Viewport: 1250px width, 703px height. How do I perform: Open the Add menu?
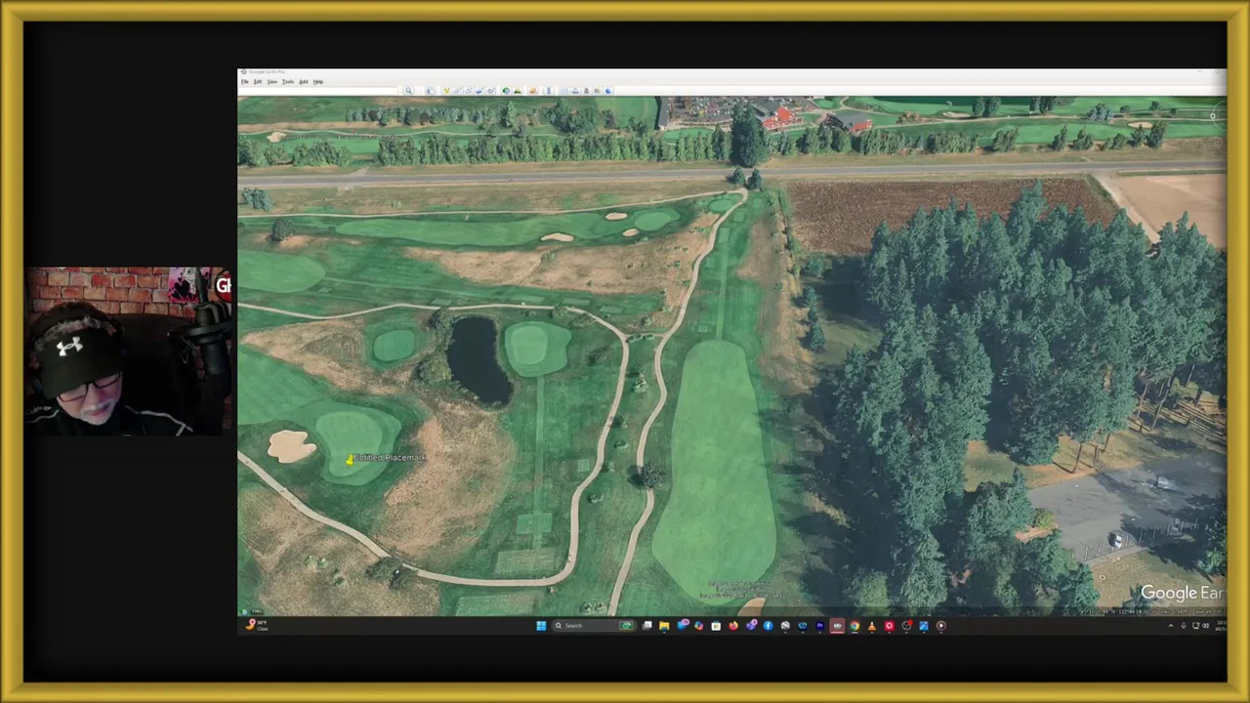[303, 81]
